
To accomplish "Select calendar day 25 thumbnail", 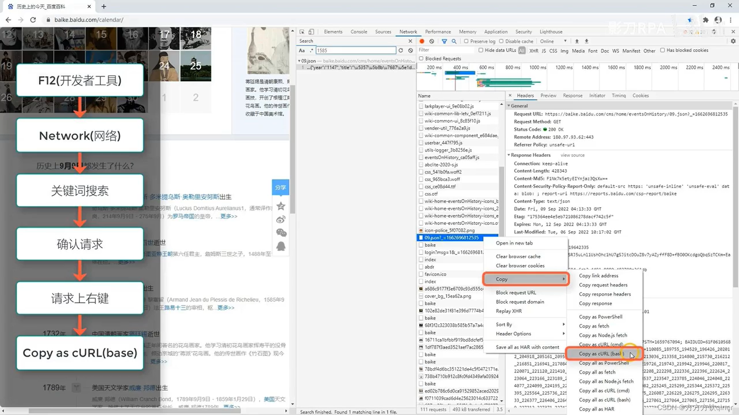I will point(196,66).
